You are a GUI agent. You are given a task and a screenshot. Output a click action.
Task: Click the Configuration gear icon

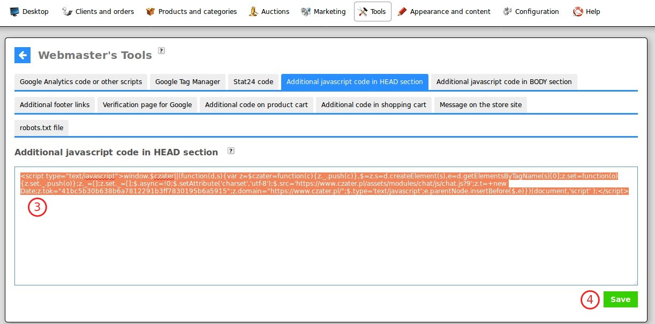(x=507, y=11)
